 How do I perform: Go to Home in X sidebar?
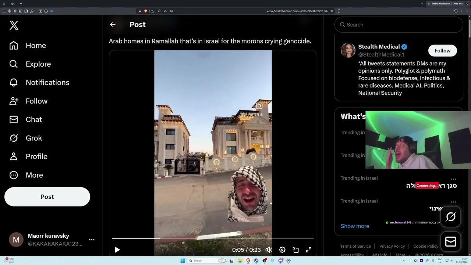point(28,46)
